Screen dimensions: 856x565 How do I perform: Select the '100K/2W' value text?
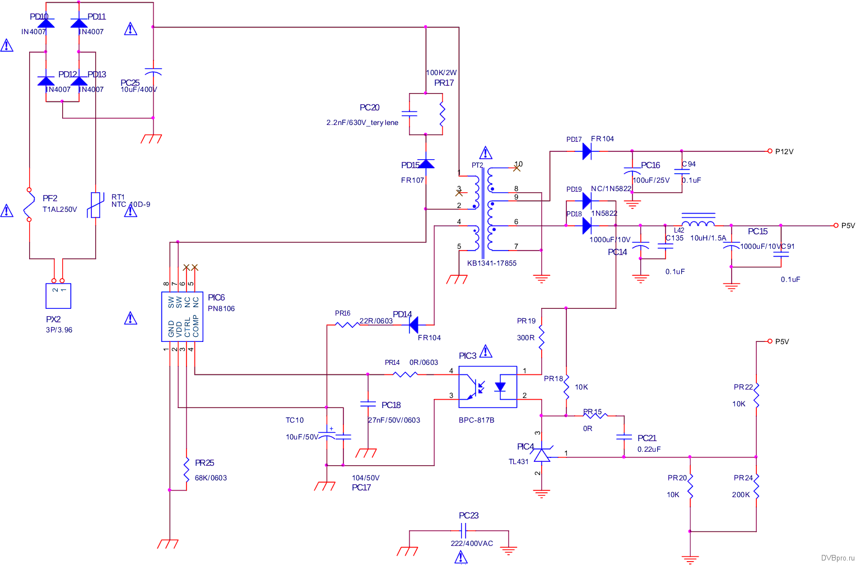coord(441,73)
